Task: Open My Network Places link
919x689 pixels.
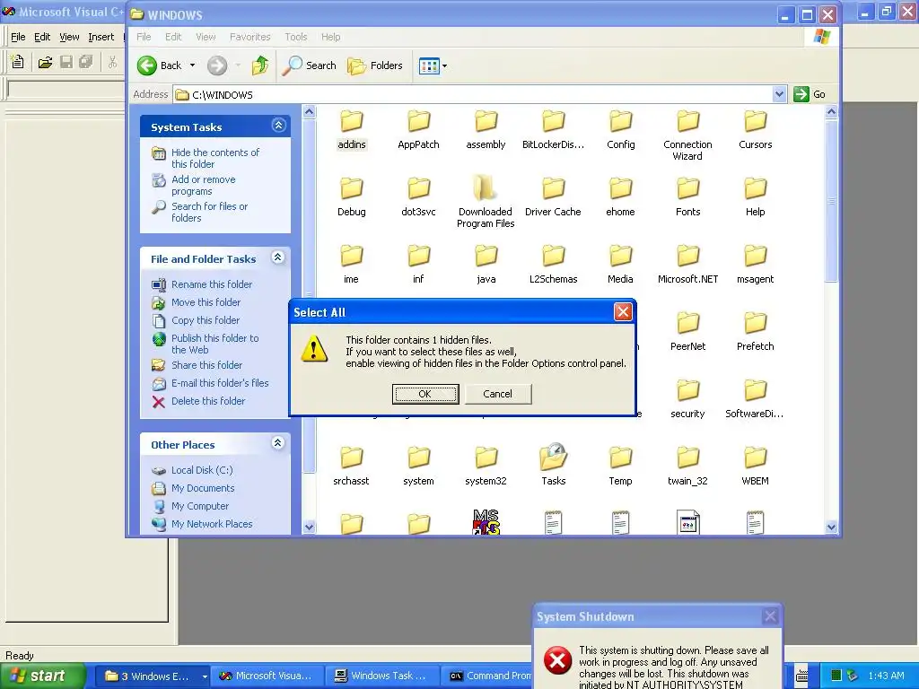Action: pos(212,524)
